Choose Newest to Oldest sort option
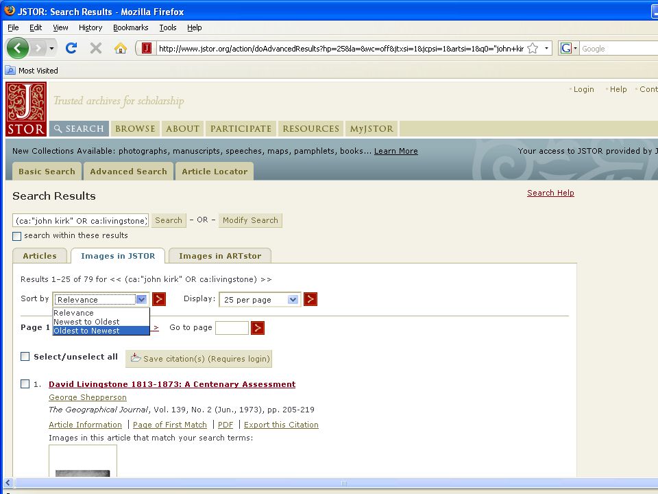Viewport: 658px width, 494px height. coord(101,322)
